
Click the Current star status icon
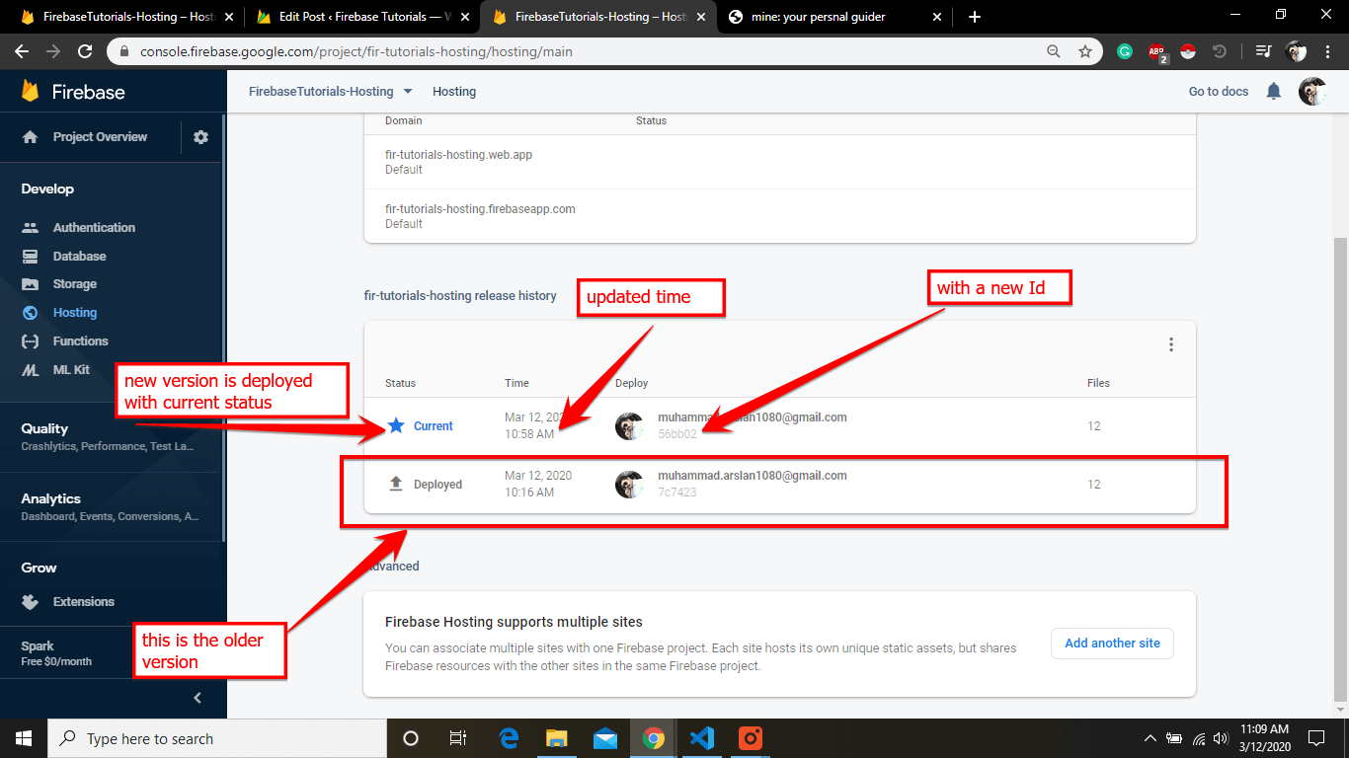[396, 426]
